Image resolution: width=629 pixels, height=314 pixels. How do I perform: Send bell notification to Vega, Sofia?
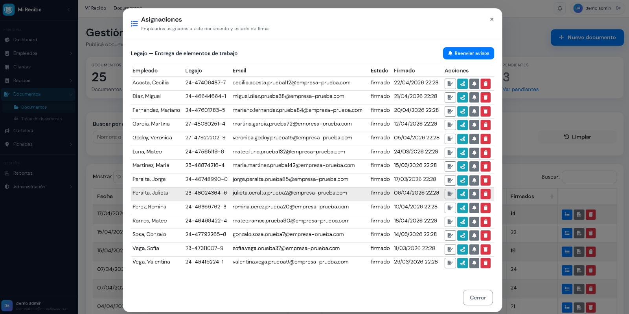click(474, 249)
